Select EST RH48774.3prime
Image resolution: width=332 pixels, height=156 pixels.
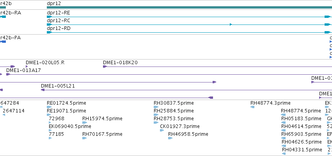point(270,103)
